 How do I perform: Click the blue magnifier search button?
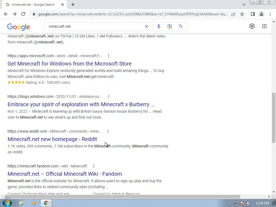(181, 26)
